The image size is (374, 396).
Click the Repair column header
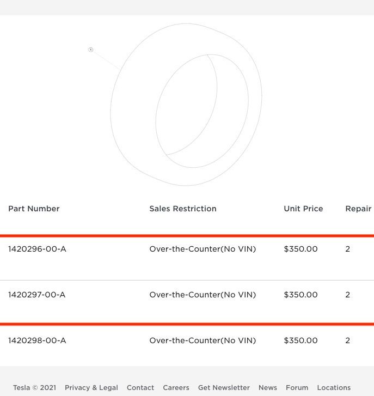coord(358,209)
